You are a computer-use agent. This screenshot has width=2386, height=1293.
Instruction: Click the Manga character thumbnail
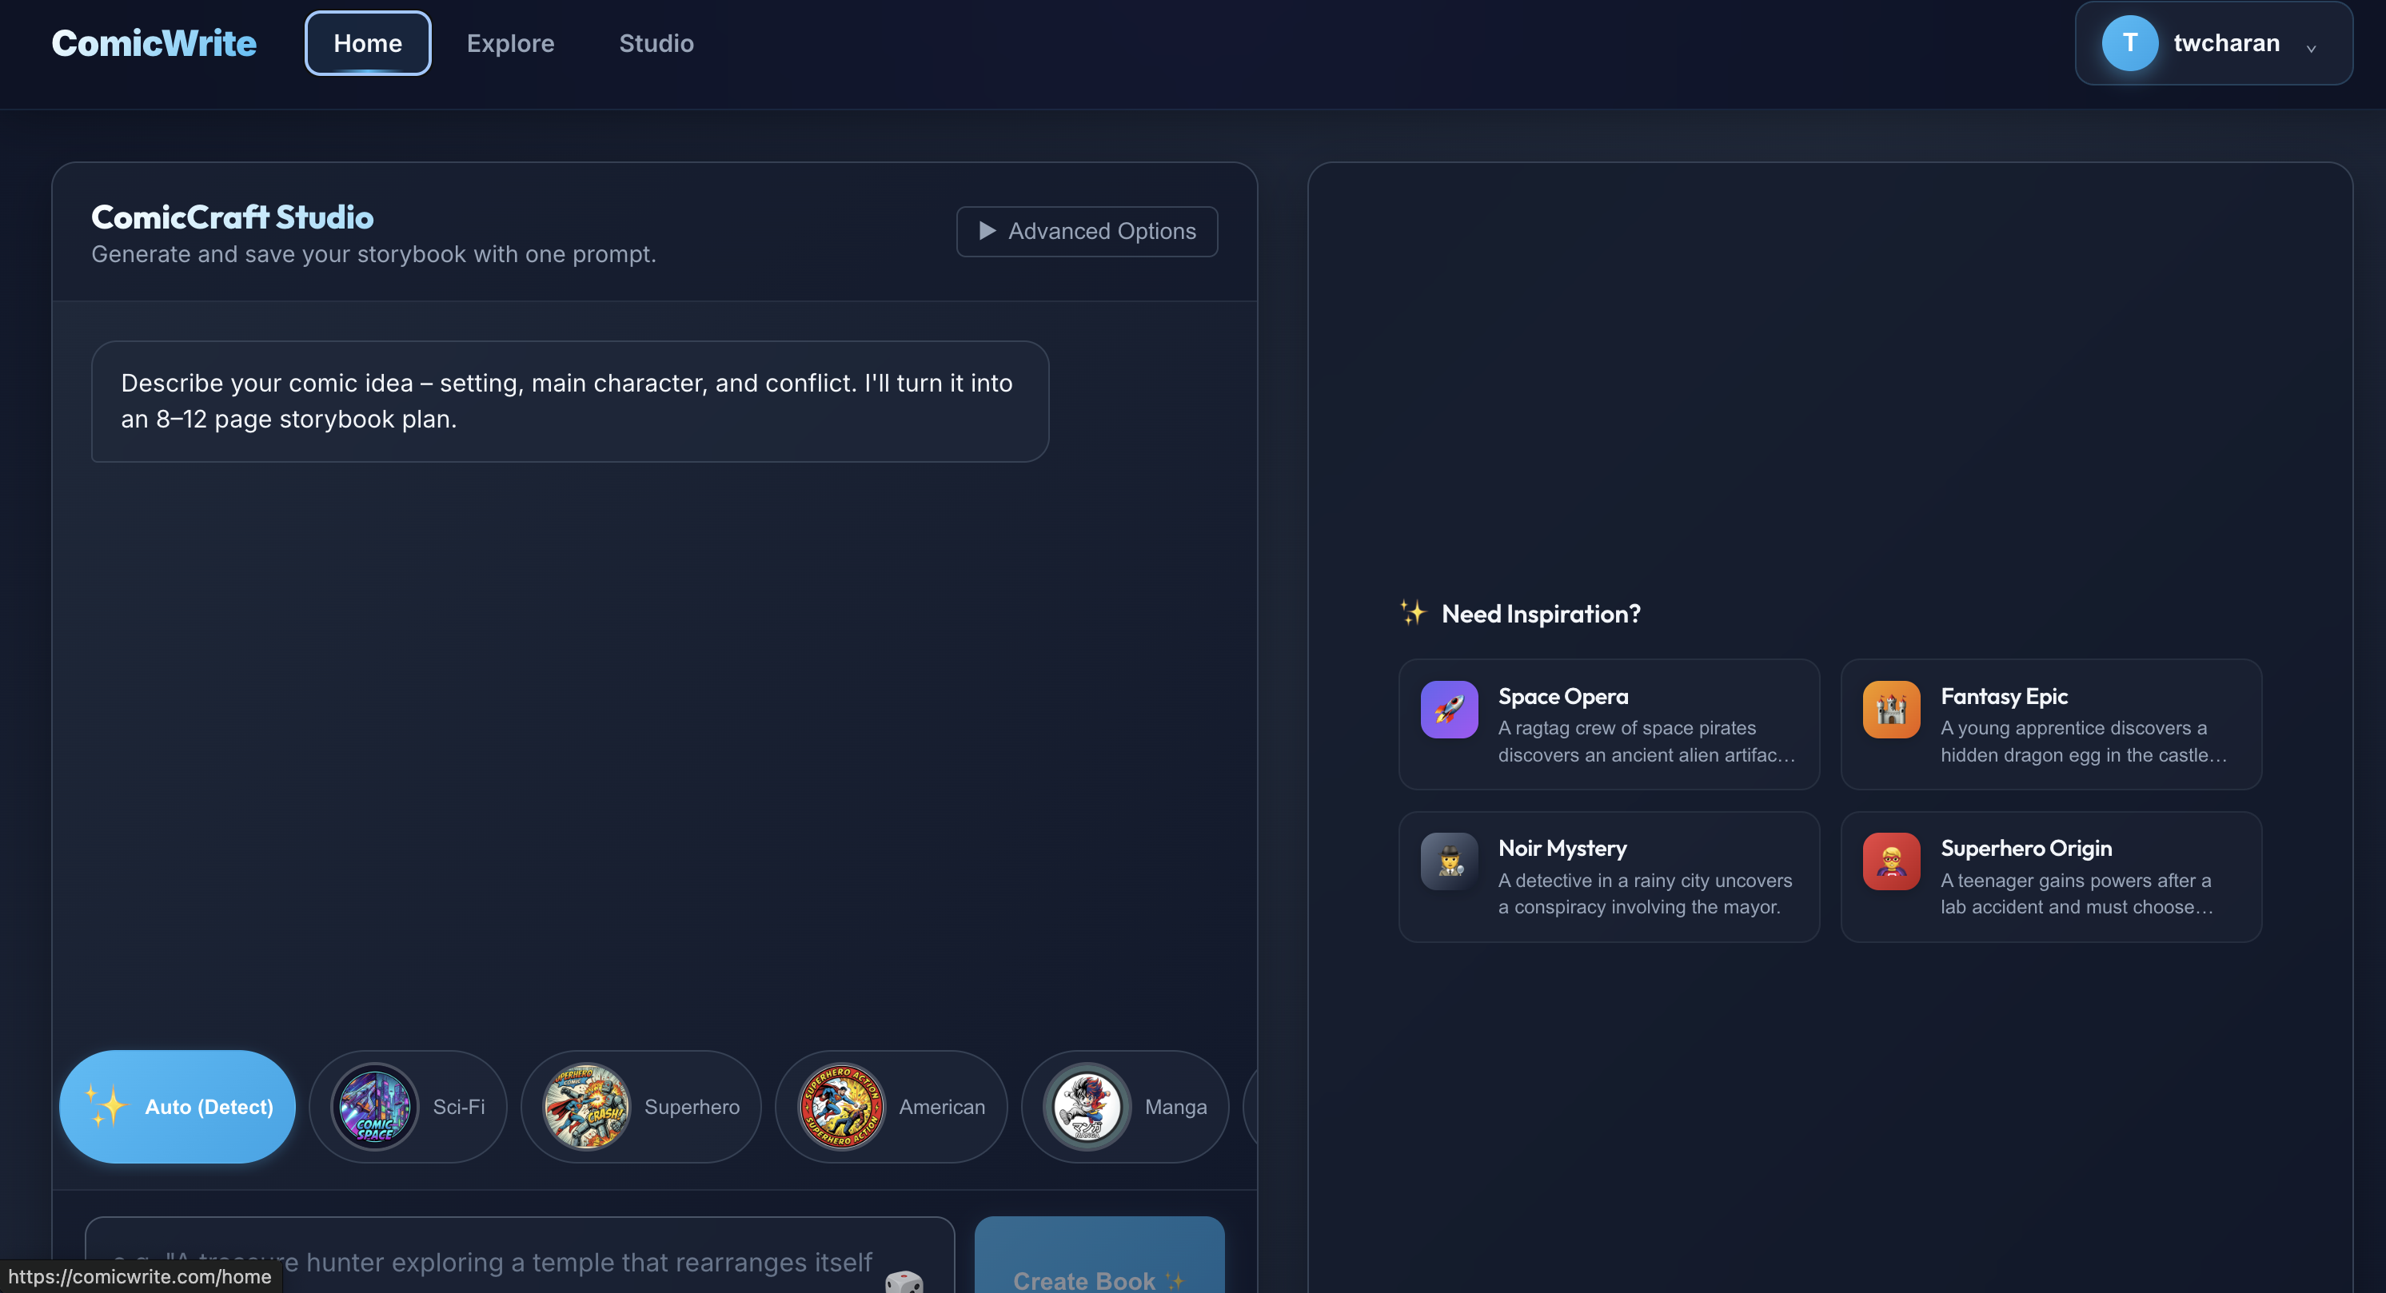point(1087,1106)
